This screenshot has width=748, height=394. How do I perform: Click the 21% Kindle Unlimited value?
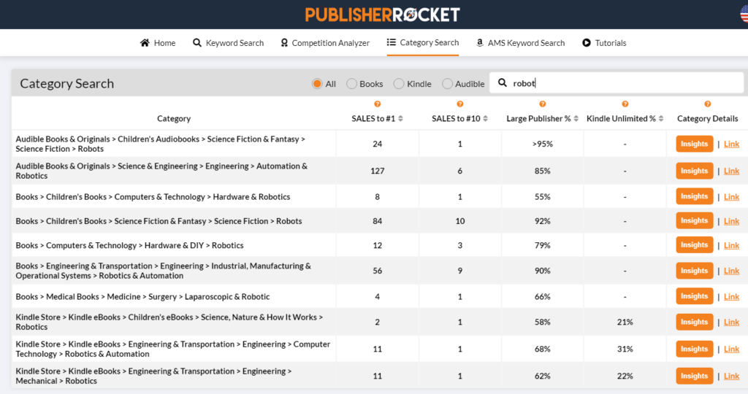(625, 322)
